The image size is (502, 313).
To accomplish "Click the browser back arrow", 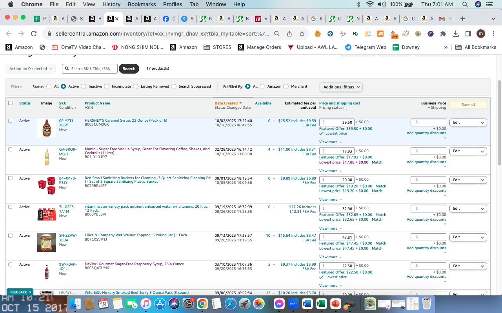I will click(x=9, y=34).
